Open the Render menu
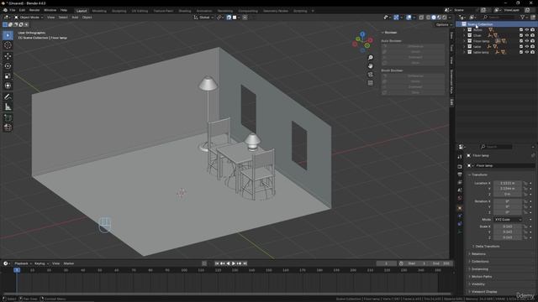 (x=34, y=10)
